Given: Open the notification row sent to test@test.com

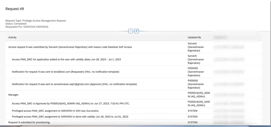Looking at the screenshot, I should click(65, 72).
